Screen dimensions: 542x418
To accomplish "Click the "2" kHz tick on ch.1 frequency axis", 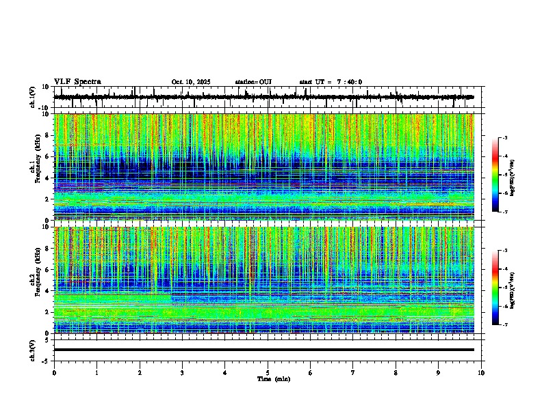I will point(47,199).
